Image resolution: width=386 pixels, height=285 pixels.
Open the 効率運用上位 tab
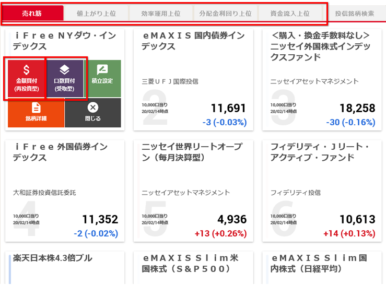[161, 13]
